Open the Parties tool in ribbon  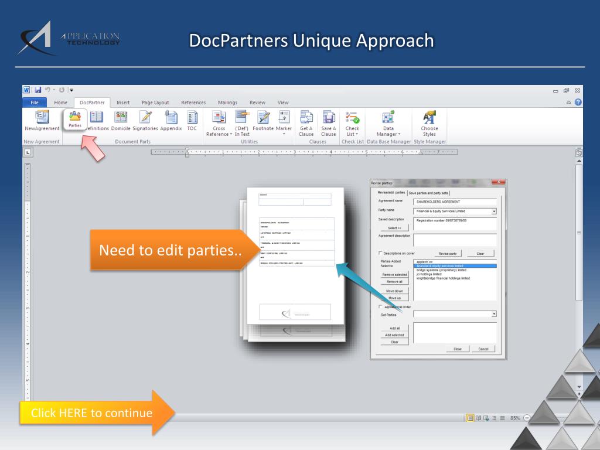[75, 120]
